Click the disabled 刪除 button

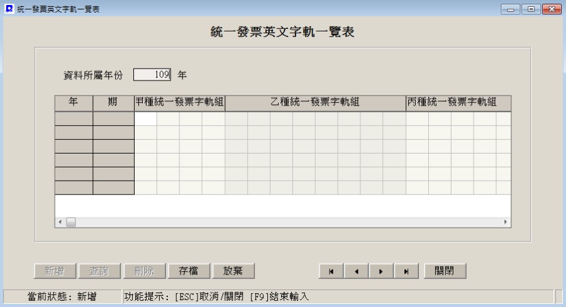point(145,271)
